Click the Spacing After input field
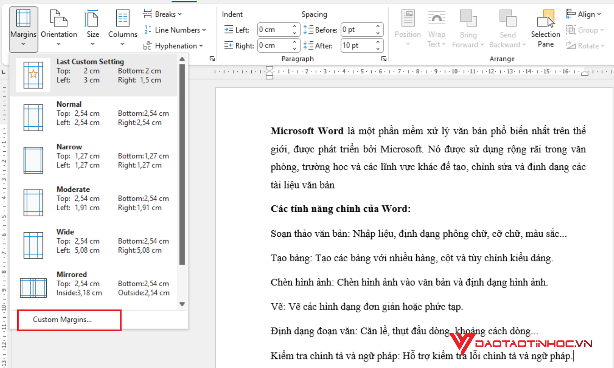This screenshot has width=614, height=368. click(x=357, y=45)
